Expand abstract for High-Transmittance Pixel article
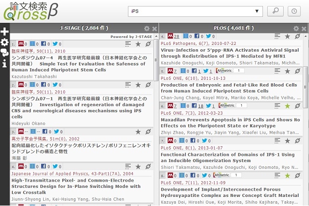This screenshot has width=309, height=206. [128, 166]
